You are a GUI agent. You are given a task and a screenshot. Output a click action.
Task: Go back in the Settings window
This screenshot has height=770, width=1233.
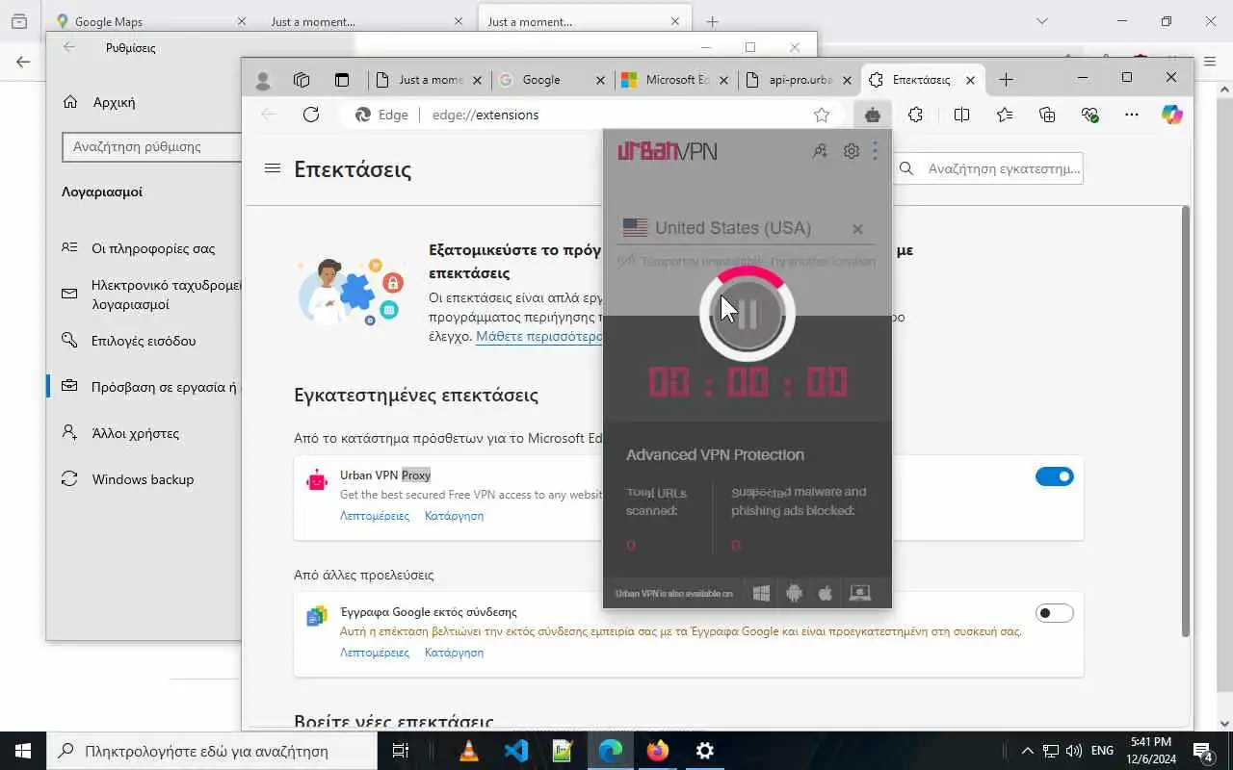pos(68,47)
